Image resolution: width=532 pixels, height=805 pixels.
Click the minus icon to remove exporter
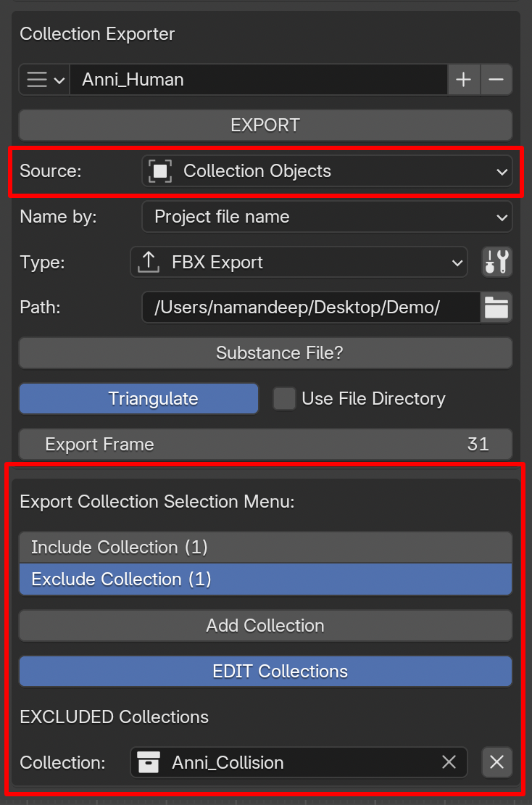(496, 80)
